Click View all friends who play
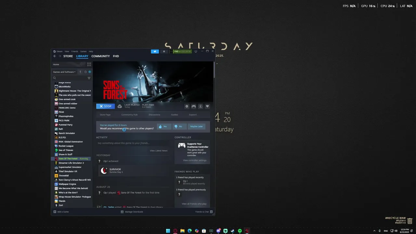 click(194, 204)
